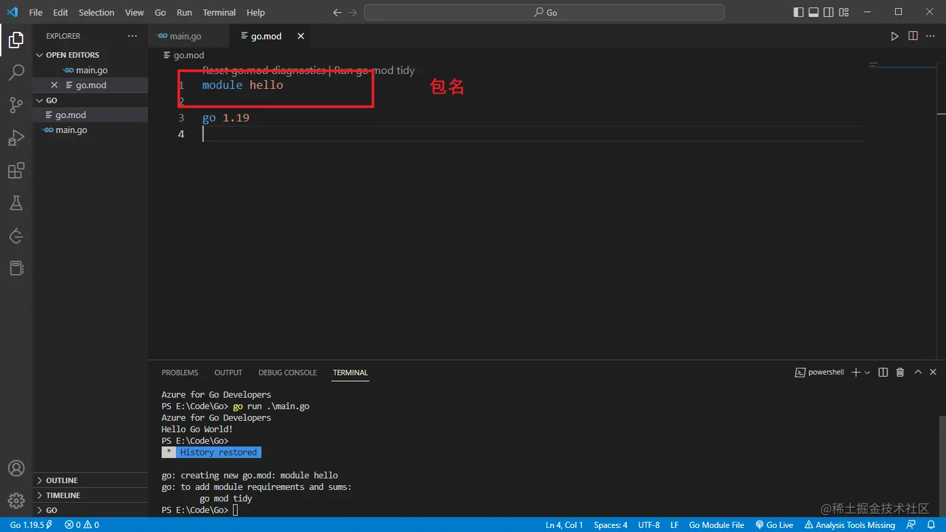Close go.mod in Open Editors list
Screen dimensions: 946x532
point(54,85)
